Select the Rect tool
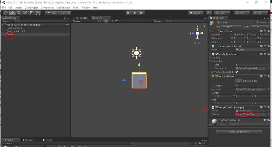 (x=32, y=13)
